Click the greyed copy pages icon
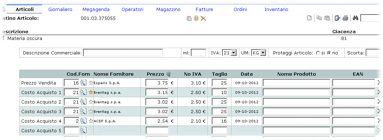 click(x=319, y=18)
